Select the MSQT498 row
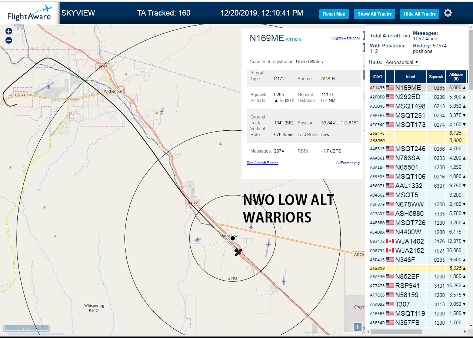This screenshot has height=338, width=473. [418, 106]
